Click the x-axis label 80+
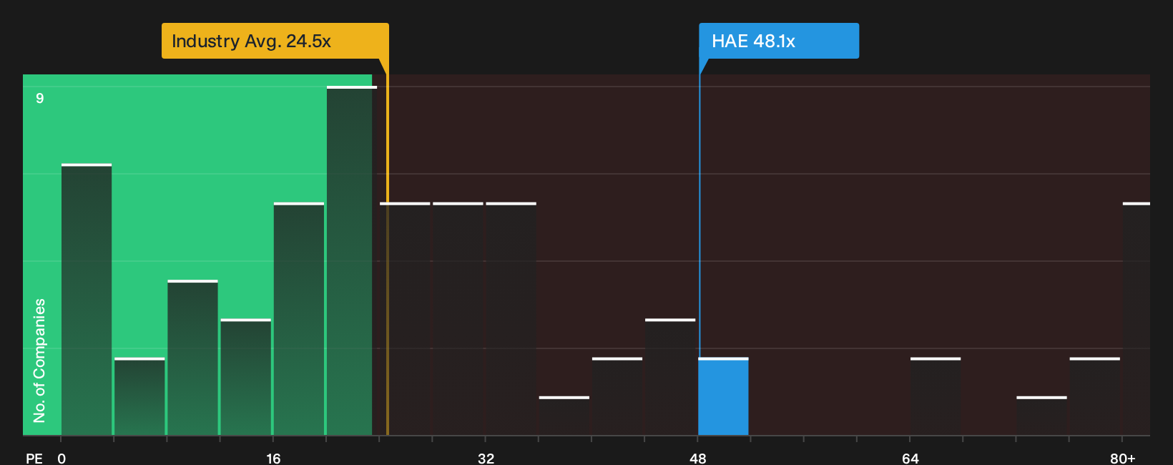Image resolution: width=1173 pixels, height=465 pixels. 1123,458
